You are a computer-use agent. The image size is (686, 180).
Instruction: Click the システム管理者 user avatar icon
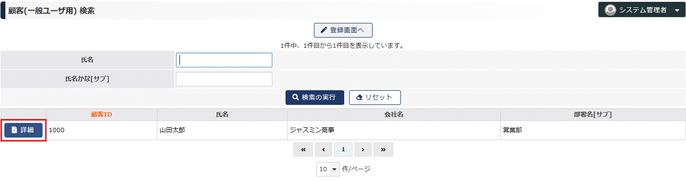(610, 10)
